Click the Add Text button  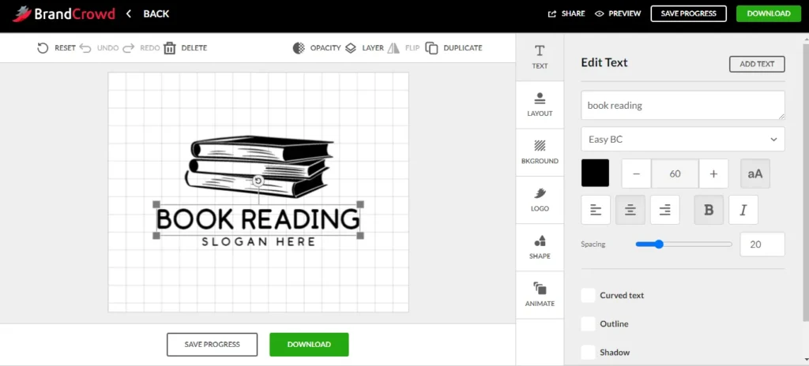[757, 64]
